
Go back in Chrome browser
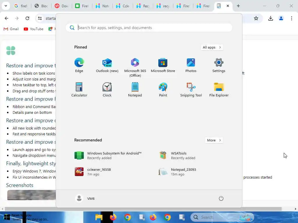[6, 18]
